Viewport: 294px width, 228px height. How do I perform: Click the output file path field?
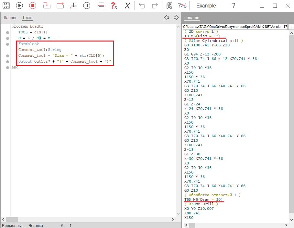(x=234, y=27)
